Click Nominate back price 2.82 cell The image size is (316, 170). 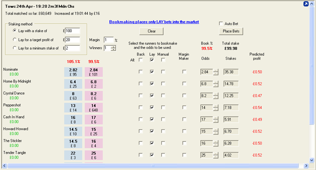(73, 72)
